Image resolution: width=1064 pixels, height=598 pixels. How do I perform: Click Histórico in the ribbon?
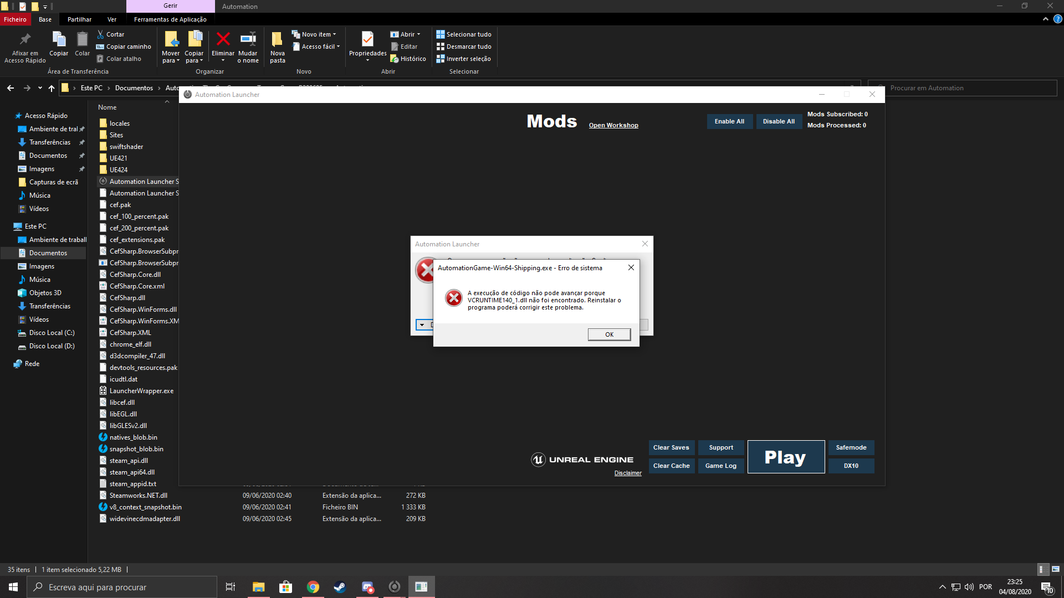pos(408,59)
